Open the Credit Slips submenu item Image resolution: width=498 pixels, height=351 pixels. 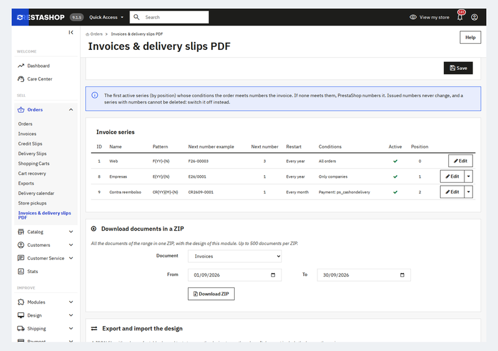[x=30, y=144]
